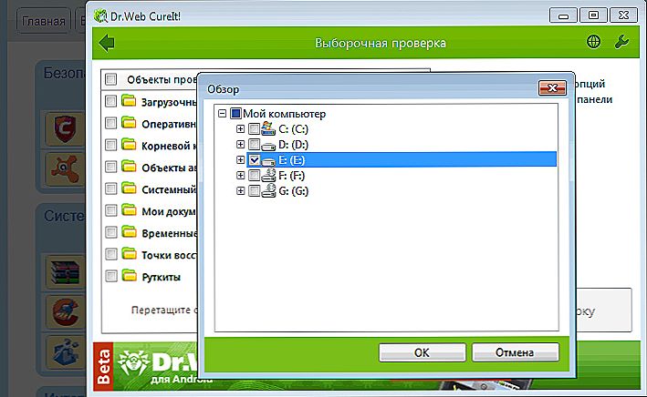Click the WinRAR books icon in background page
Screen dimensions: 647x397
pos(65,272)
